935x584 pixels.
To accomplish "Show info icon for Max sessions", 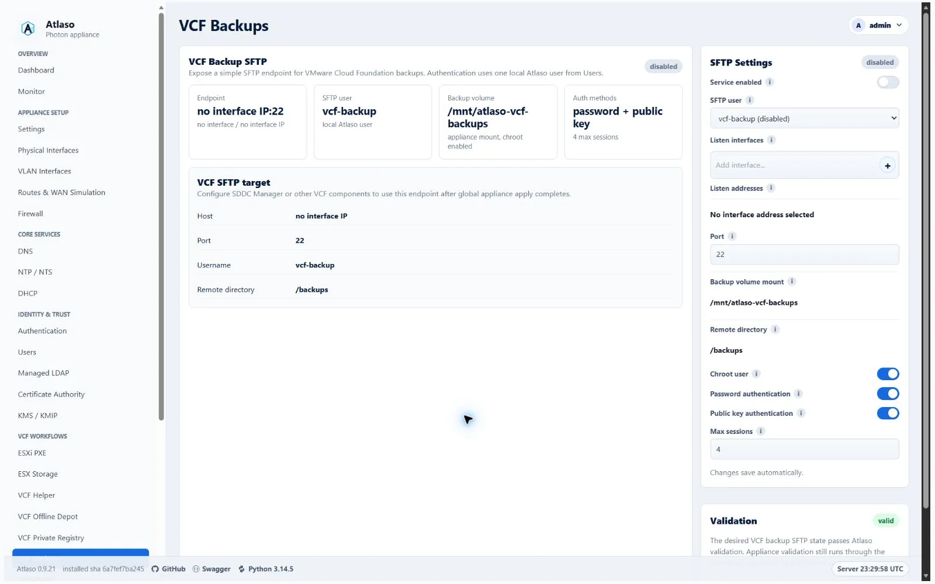I will [760, 431].
